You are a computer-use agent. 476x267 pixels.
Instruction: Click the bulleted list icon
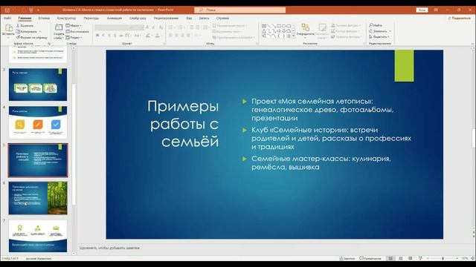tap(170, 27)
